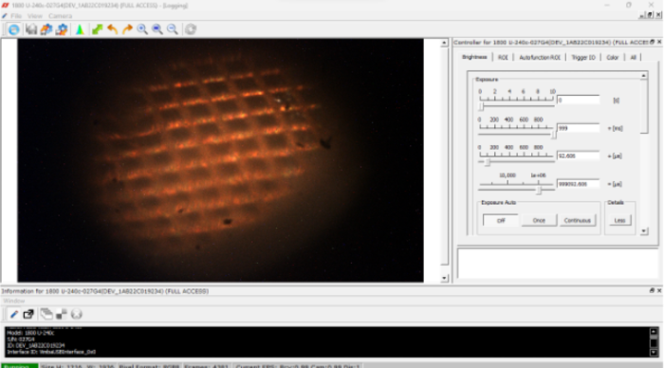Click the pop-out window icon in Information toolbar
The height and width of the screenshot is (368, 664).
[x=28, y=314]
